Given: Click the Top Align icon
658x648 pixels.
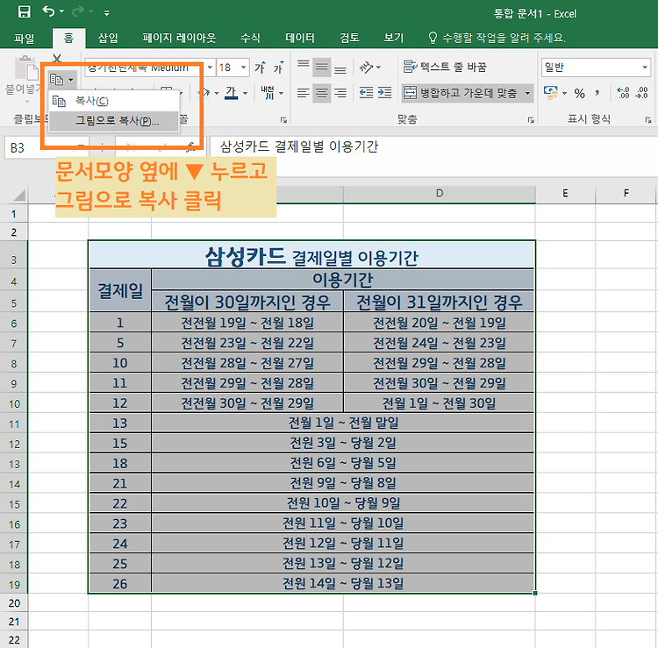Looking at the screenshot, I should click(x=303, y=67).
